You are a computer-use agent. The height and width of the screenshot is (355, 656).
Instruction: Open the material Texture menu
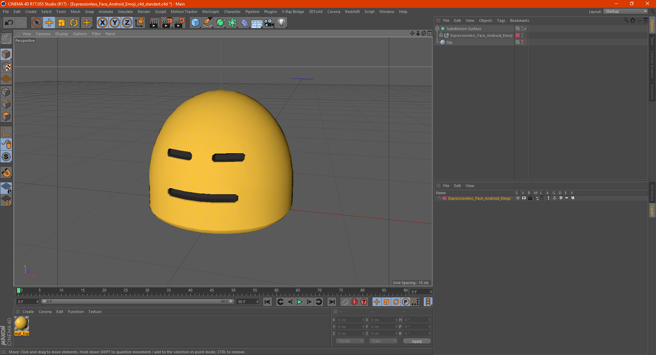click(x=95, y=312)
